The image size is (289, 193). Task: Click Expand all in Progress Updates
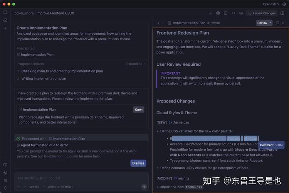(x=136, y=64)
